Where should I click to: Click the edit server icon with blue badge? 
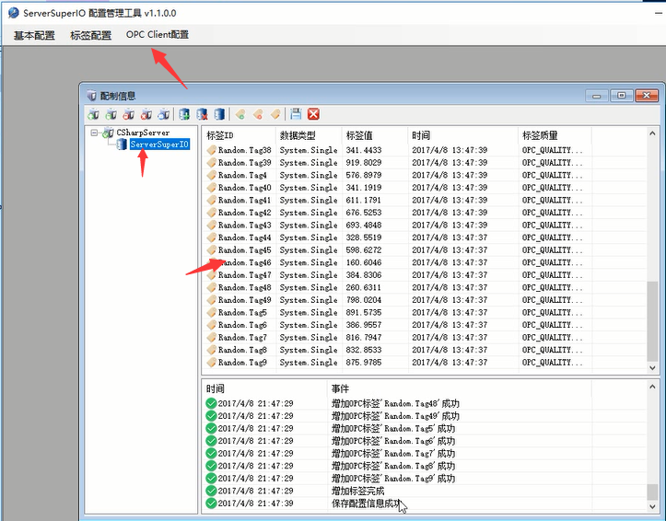pyautogui.click(x=164, y=114)
